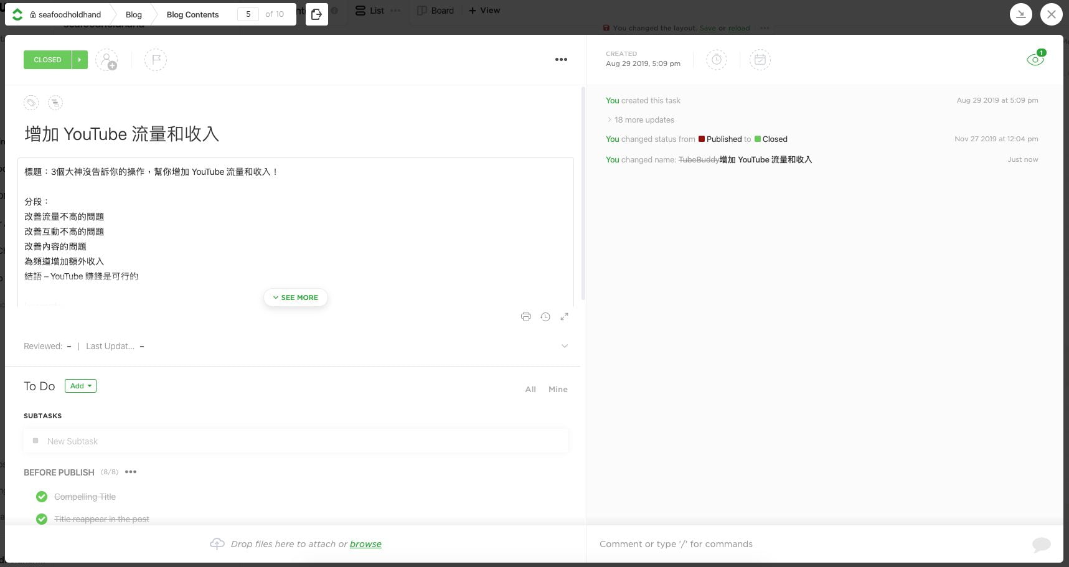This screenshot has width=1069, height=567.
Task: Click the green Closed status color square
Action: coord(758,139)
